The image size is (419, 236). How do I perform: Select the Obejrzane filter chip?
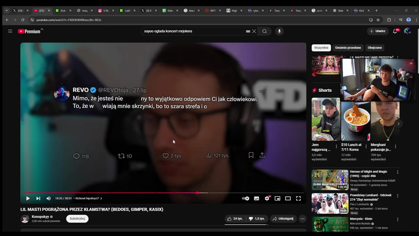click(x=375, y=48)
